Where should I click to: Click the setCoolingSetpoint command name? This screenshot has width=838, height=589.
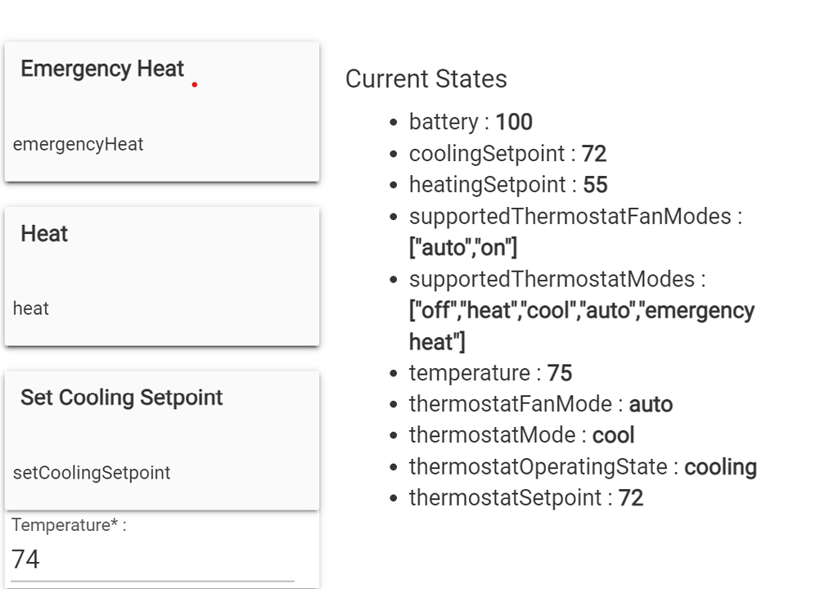coord(92,473)
